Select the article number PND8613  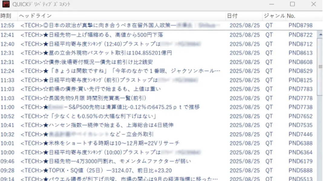(x=301, y=53)
